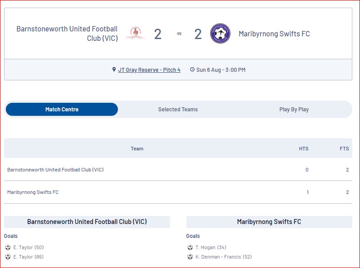Click the Barnstoneworth United team name in header

pos(67,33)
